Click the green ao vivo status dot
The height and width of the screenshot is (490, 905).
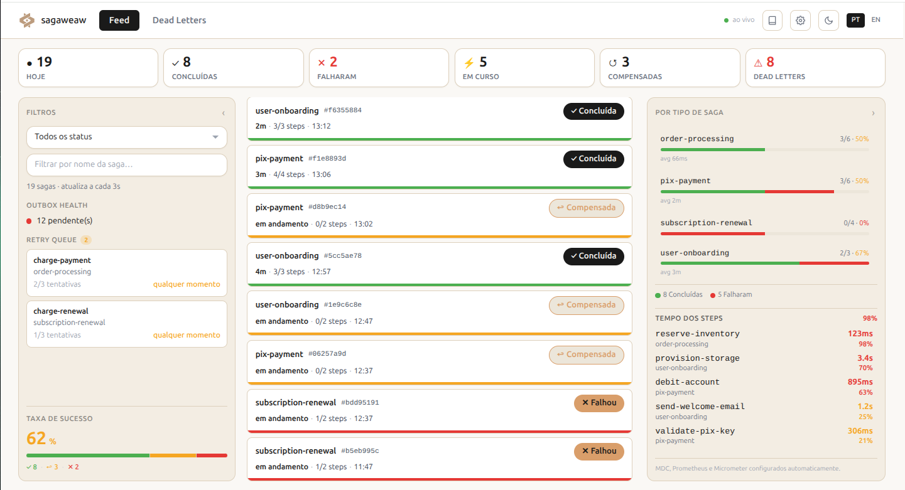(x=727, y=20)
